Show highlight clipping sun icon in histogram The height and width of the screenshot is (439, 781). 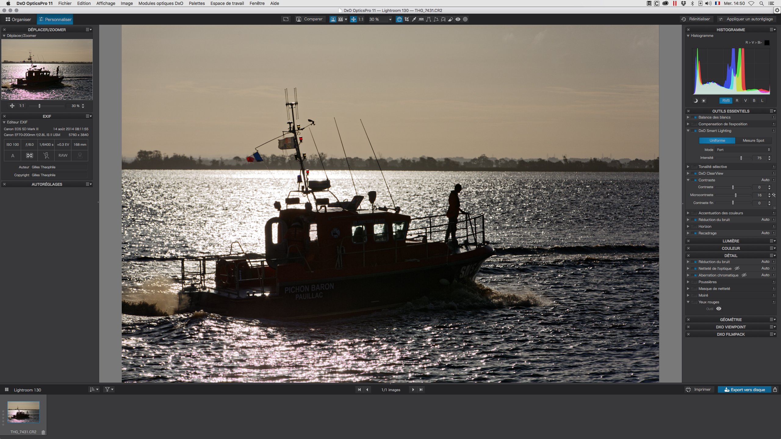[x=704, y=101]
